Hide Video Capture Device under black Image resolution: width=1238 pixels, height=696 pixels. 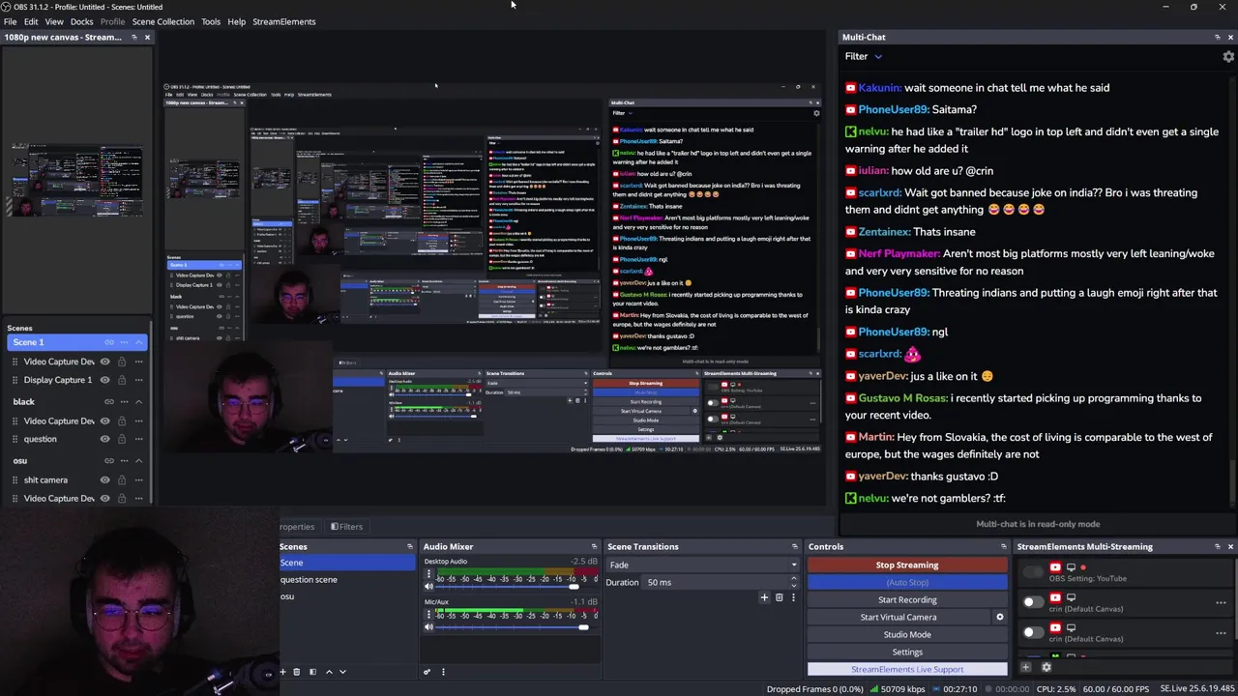(x=105, y=421)
